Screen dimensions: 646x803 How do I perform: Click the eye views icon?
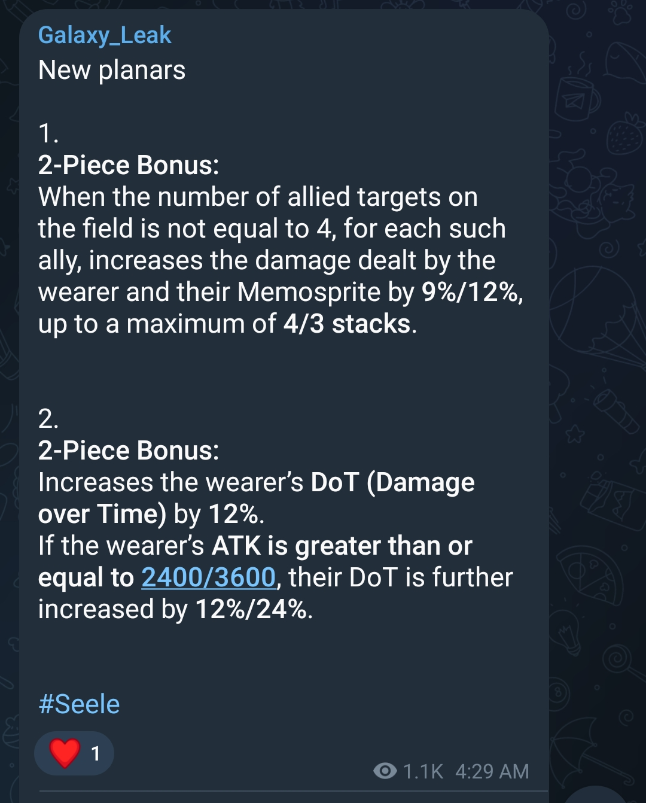[x=385, y=771]
